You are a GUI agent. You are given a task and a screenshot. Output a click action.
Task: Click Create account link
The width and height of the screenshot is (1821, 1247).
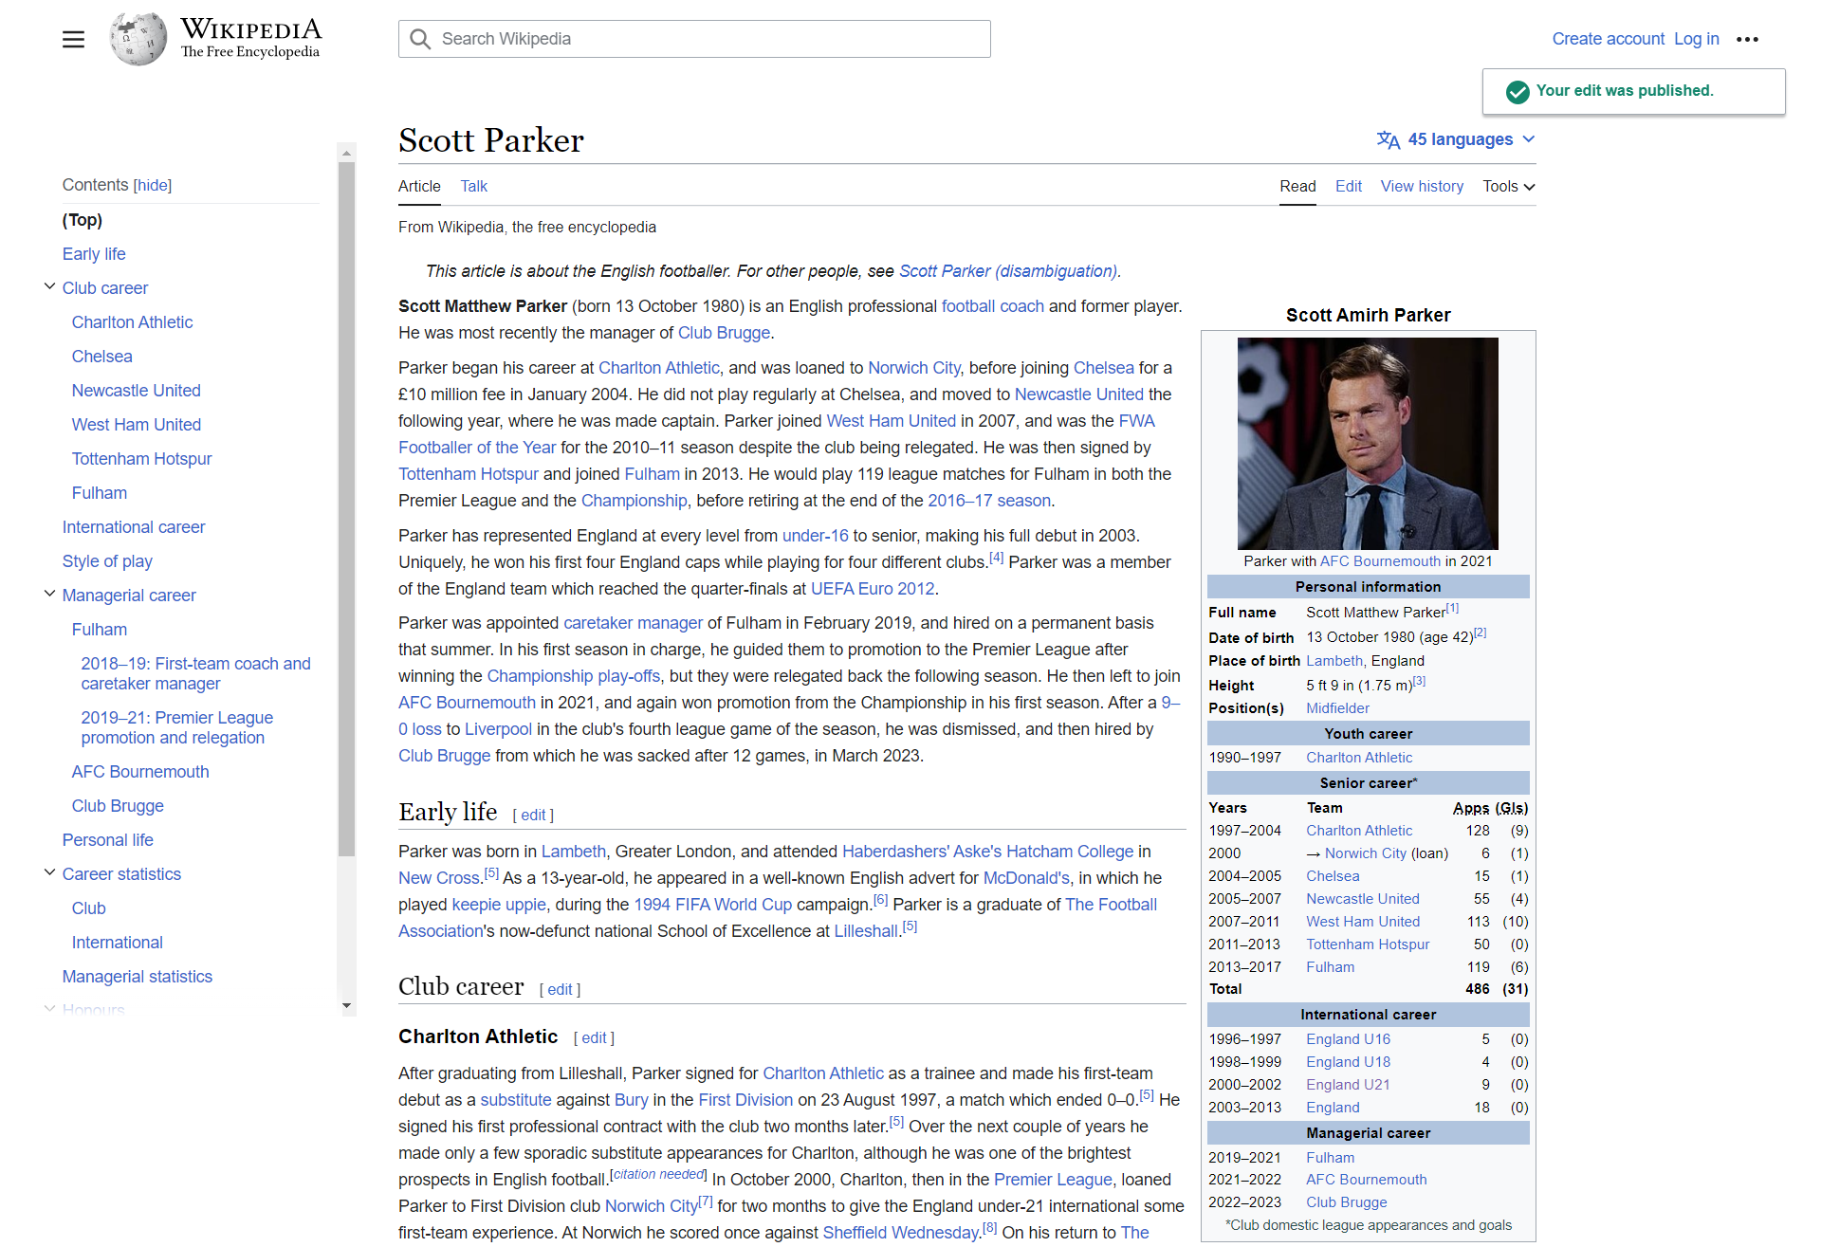[x=1608, y=39]
